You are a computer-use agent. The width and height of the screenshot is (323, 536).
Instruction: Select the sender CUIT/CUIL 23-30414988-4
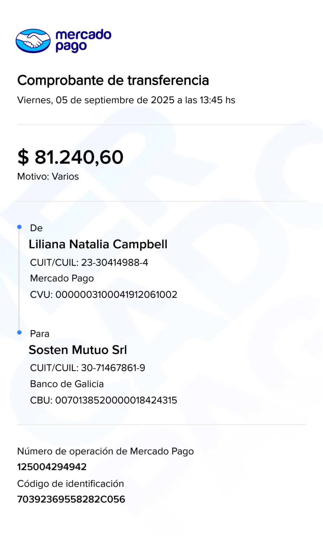point(114,262)
